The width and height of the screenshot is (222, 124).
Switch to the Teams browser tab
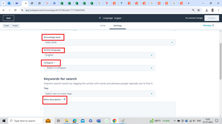tap(17, 3)
